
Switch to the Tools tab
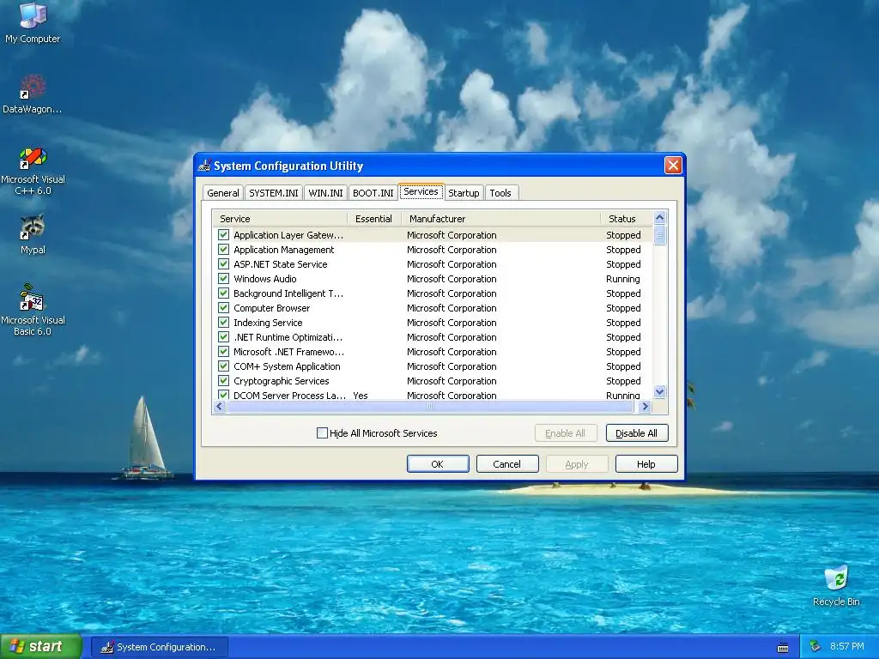(500, 193)
